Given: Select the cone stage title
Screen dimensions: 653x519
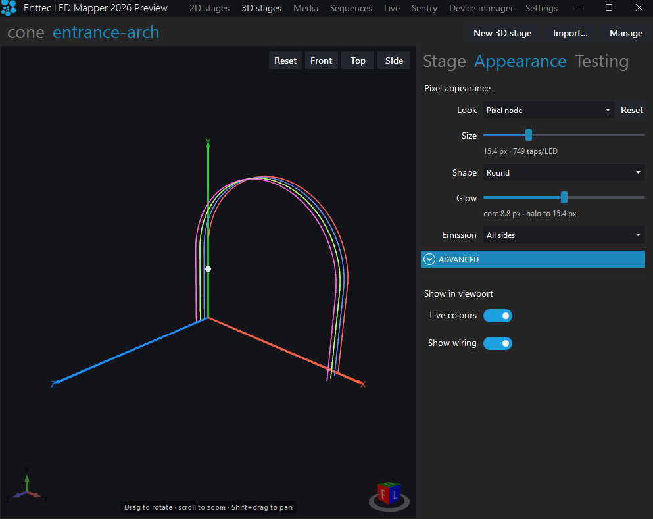Looking at the screenshot, I should tap(26, 32).
